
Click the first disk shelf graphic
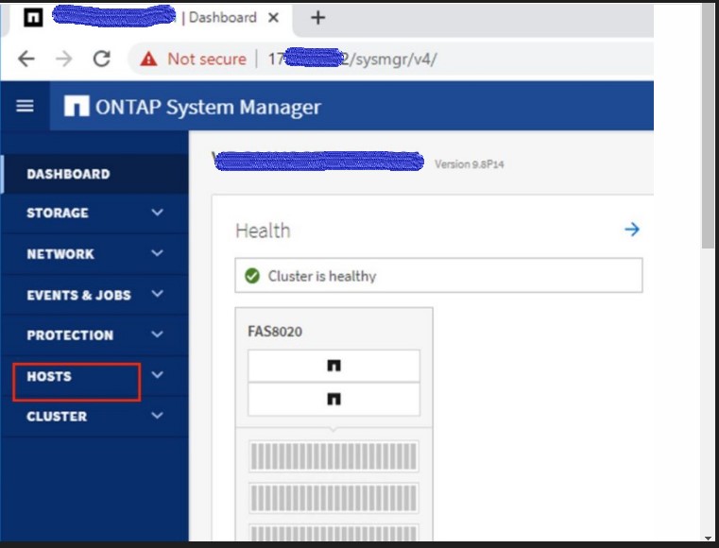point(334,456)
